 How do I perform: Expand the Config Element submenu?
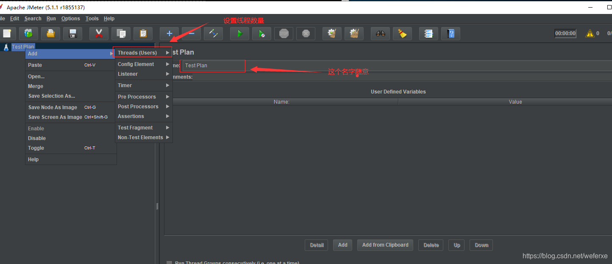(144, 64)
